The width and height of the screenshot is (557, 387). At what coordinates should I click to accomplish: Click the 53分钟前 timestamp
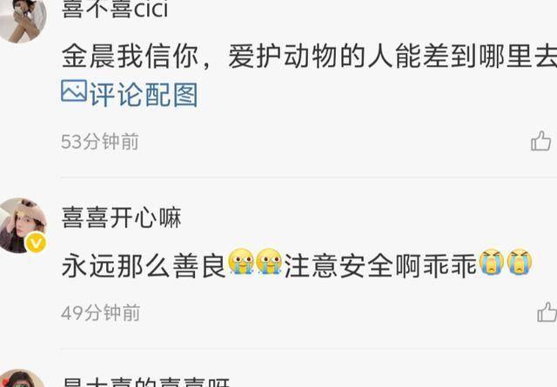pyautogui.click(x=100, y=142)
